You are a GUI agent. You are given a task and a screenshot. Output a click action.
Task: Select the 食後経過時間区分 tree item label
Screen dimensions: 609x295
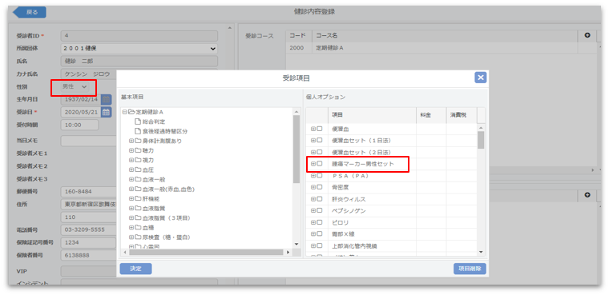pyautogui.click(x=165, y=131)
